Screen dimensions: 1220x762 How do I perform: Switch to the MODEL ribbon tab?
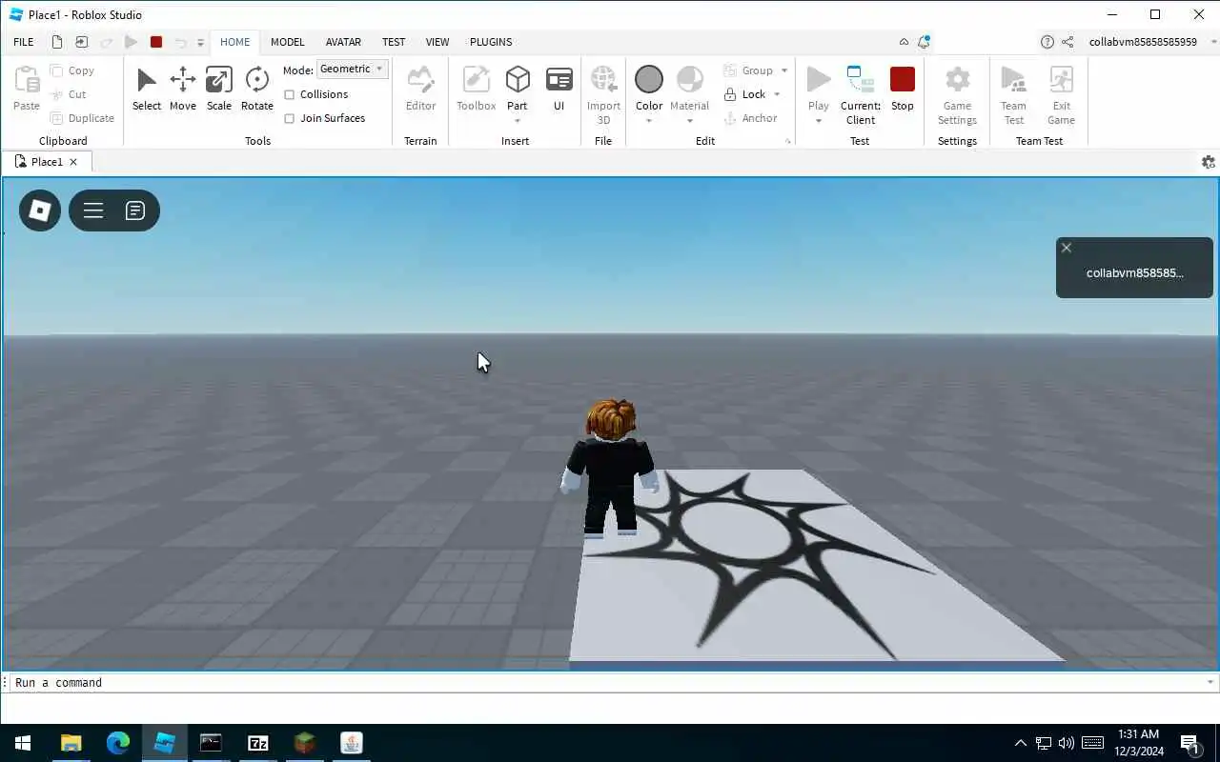click(287, 42)
